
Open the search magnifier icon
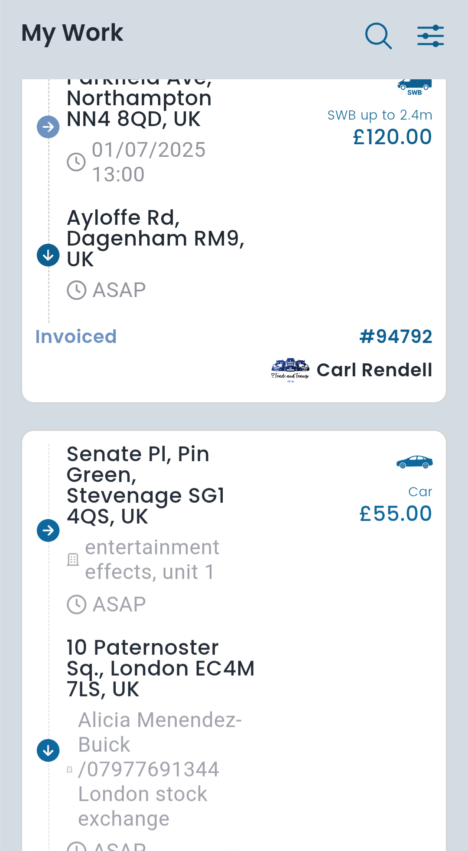pyautogui.click(x=378, y=36)
